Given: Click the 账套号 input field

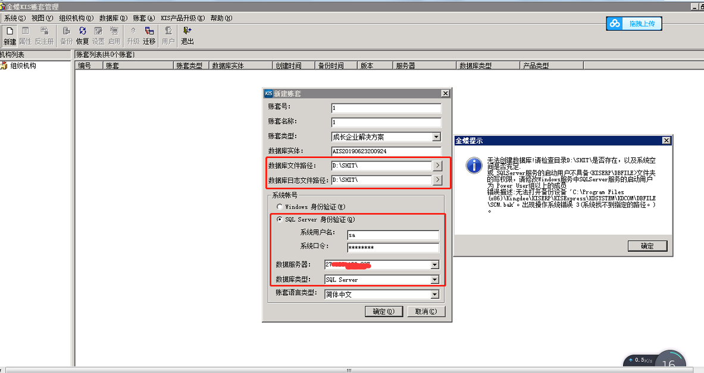Looking at the screenshot, I should pos(386,108).
